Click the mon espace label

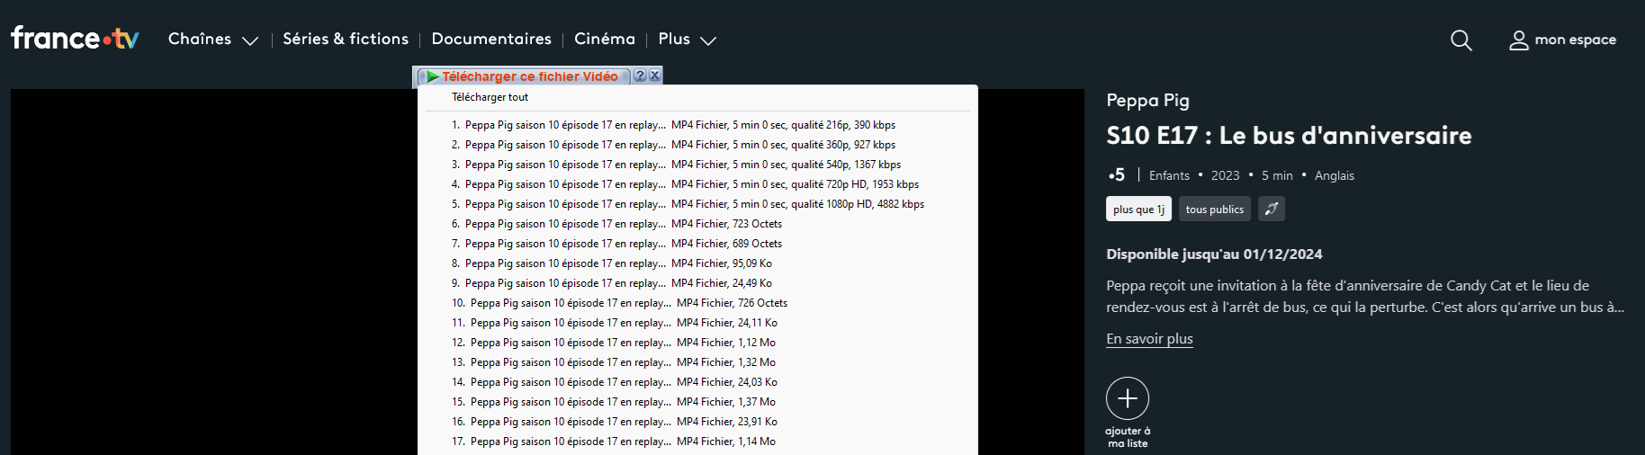click(x=1575, y=40)
